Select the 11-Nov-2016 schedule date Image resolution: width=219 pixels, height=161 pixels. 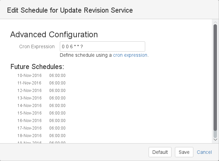[29, 83]
